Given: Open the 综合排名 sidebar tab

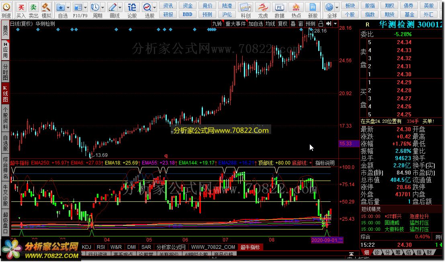Looking at the screenshot, I should (x=5, y=168).
